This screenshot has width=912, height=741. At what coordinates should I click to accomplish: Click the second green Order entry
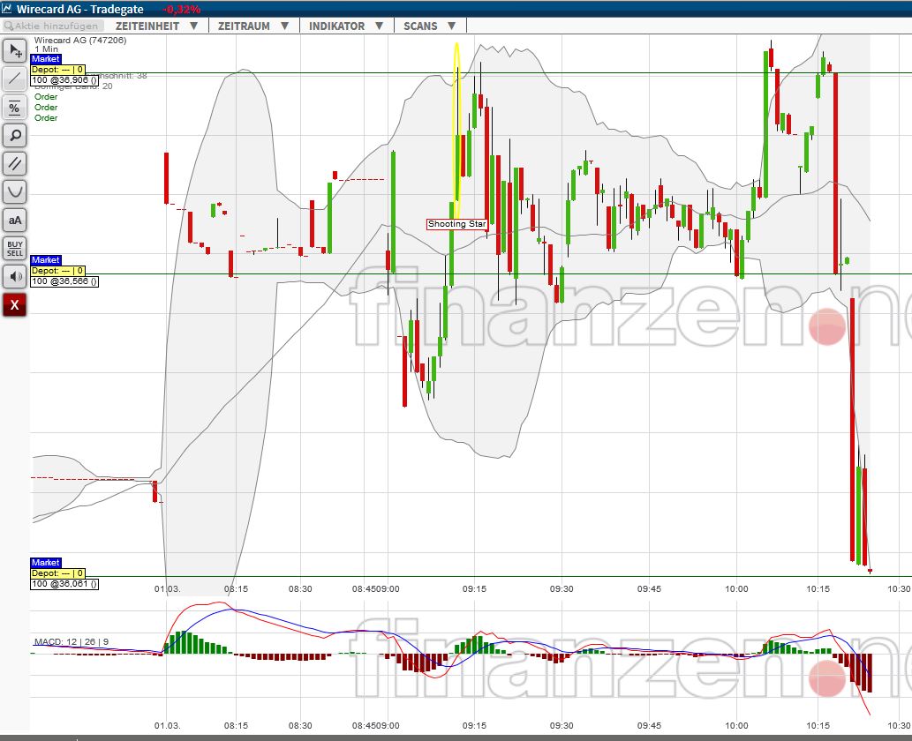pyautogui.click(x=46, y=108)
